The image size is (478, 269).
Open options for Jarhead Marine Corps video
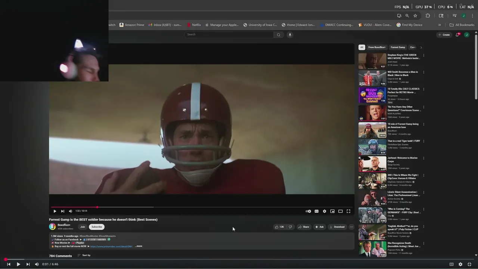pyautogui.click(x=423, y=158)
